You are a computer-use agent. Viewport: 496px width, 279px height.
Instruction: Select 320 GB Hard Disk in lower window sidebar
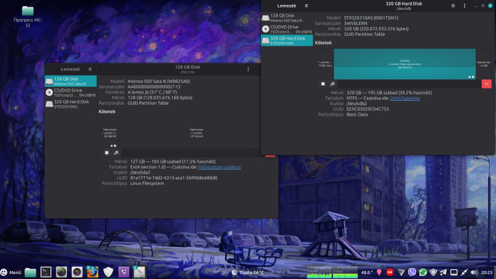[71, 104]
